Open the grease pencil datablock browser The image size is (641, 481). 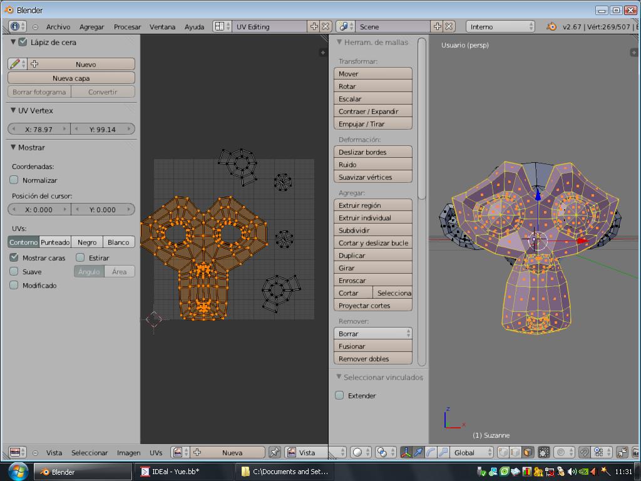point(17,64)
